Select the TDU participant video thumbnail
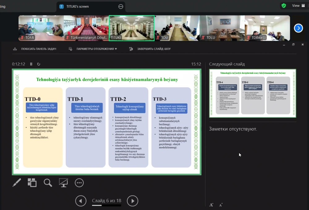309x210 pixels. 177,28
